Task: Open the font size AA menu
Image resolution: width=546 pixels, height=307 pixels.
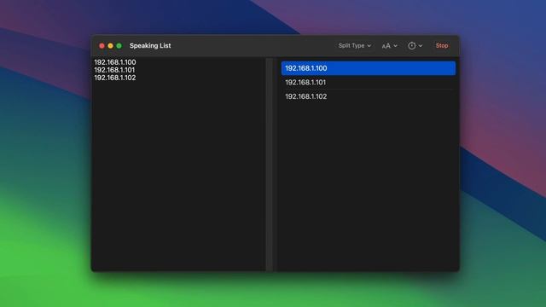Action: coord(389,46)
